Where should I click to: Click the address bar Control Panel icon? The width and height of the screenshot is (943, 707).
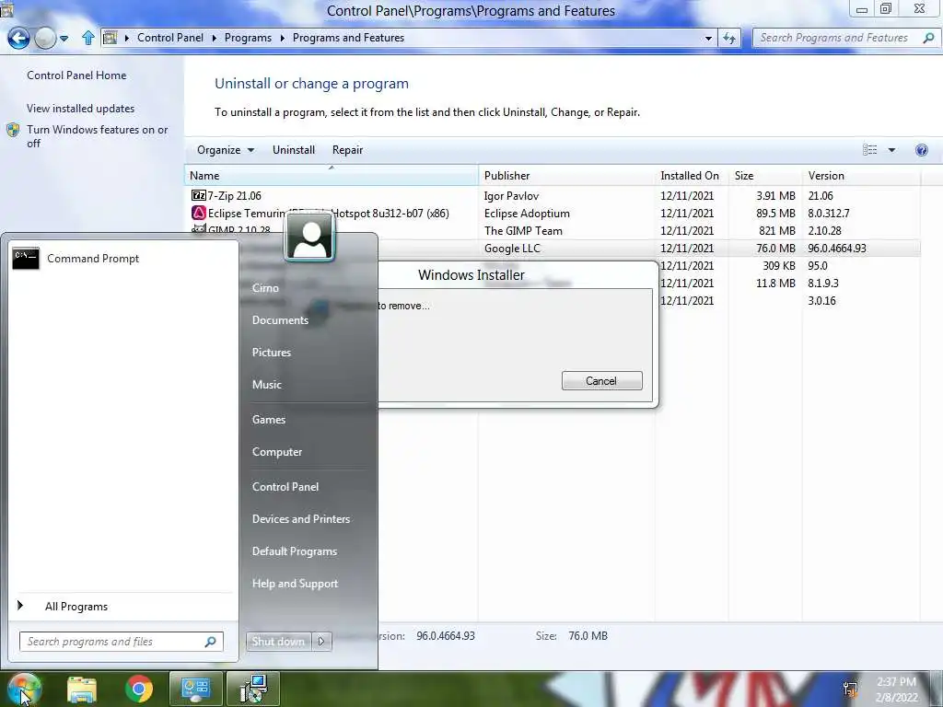click(111, 38)
